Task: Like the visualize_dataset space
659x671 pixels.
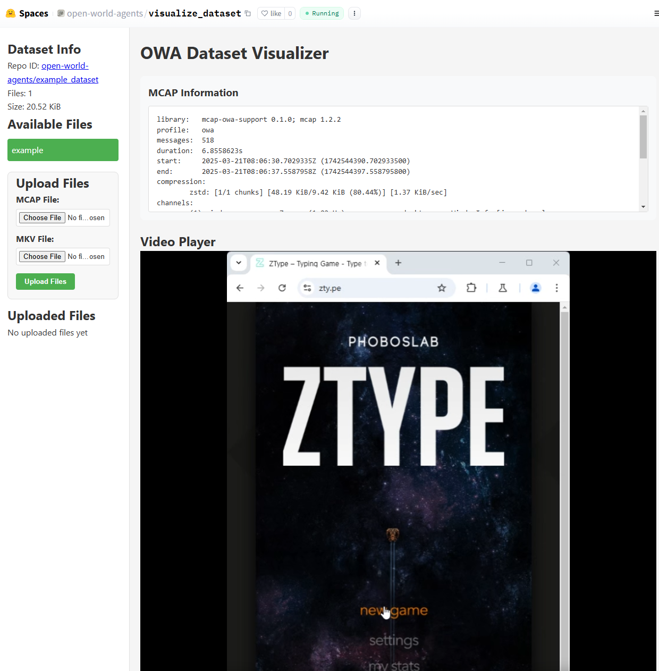Action: coord(271,13)
